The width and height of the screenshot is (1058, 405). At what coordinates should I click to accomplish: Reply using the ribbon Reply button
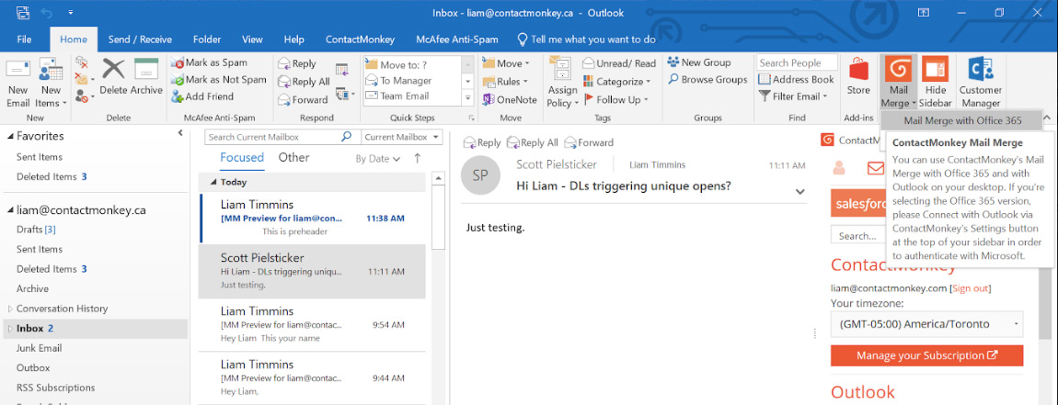pyautogui.click(x=297, y=63)
